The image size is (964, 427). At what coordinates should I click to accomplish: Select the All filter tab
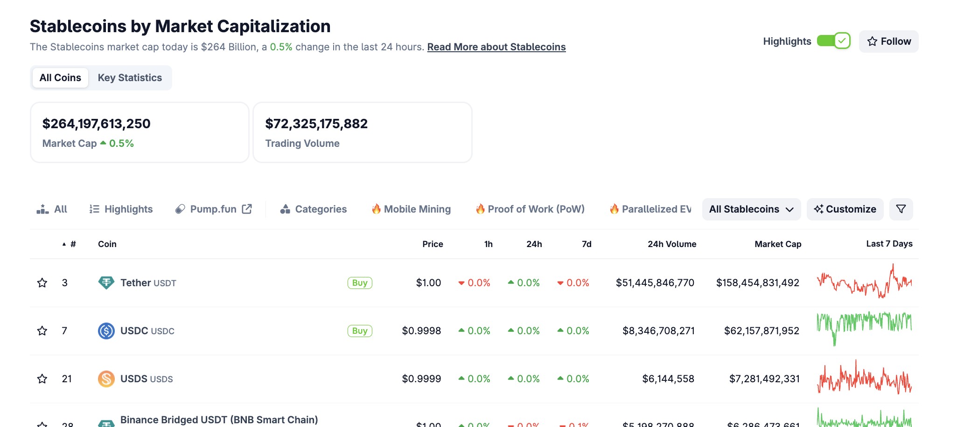coord(52,209)
